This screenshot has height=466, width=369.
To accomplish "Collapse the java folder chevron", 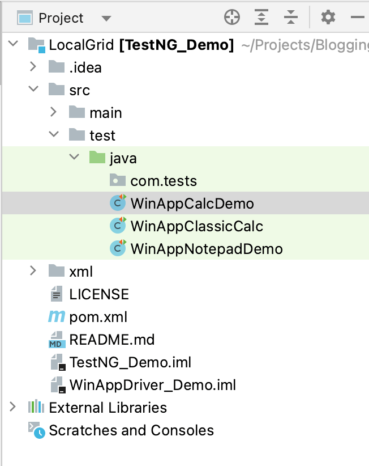I will click(x=74, y=156).
